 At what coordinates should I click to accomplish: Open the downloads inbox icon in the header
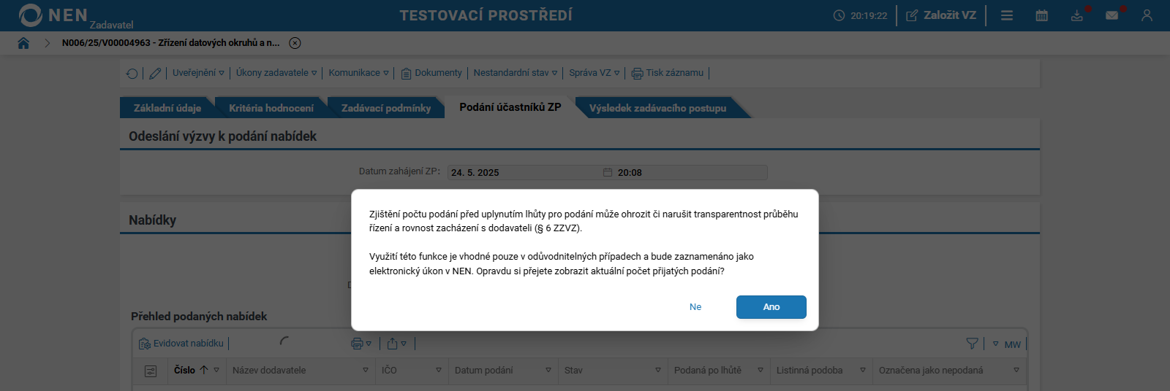tap(1077, 15)
